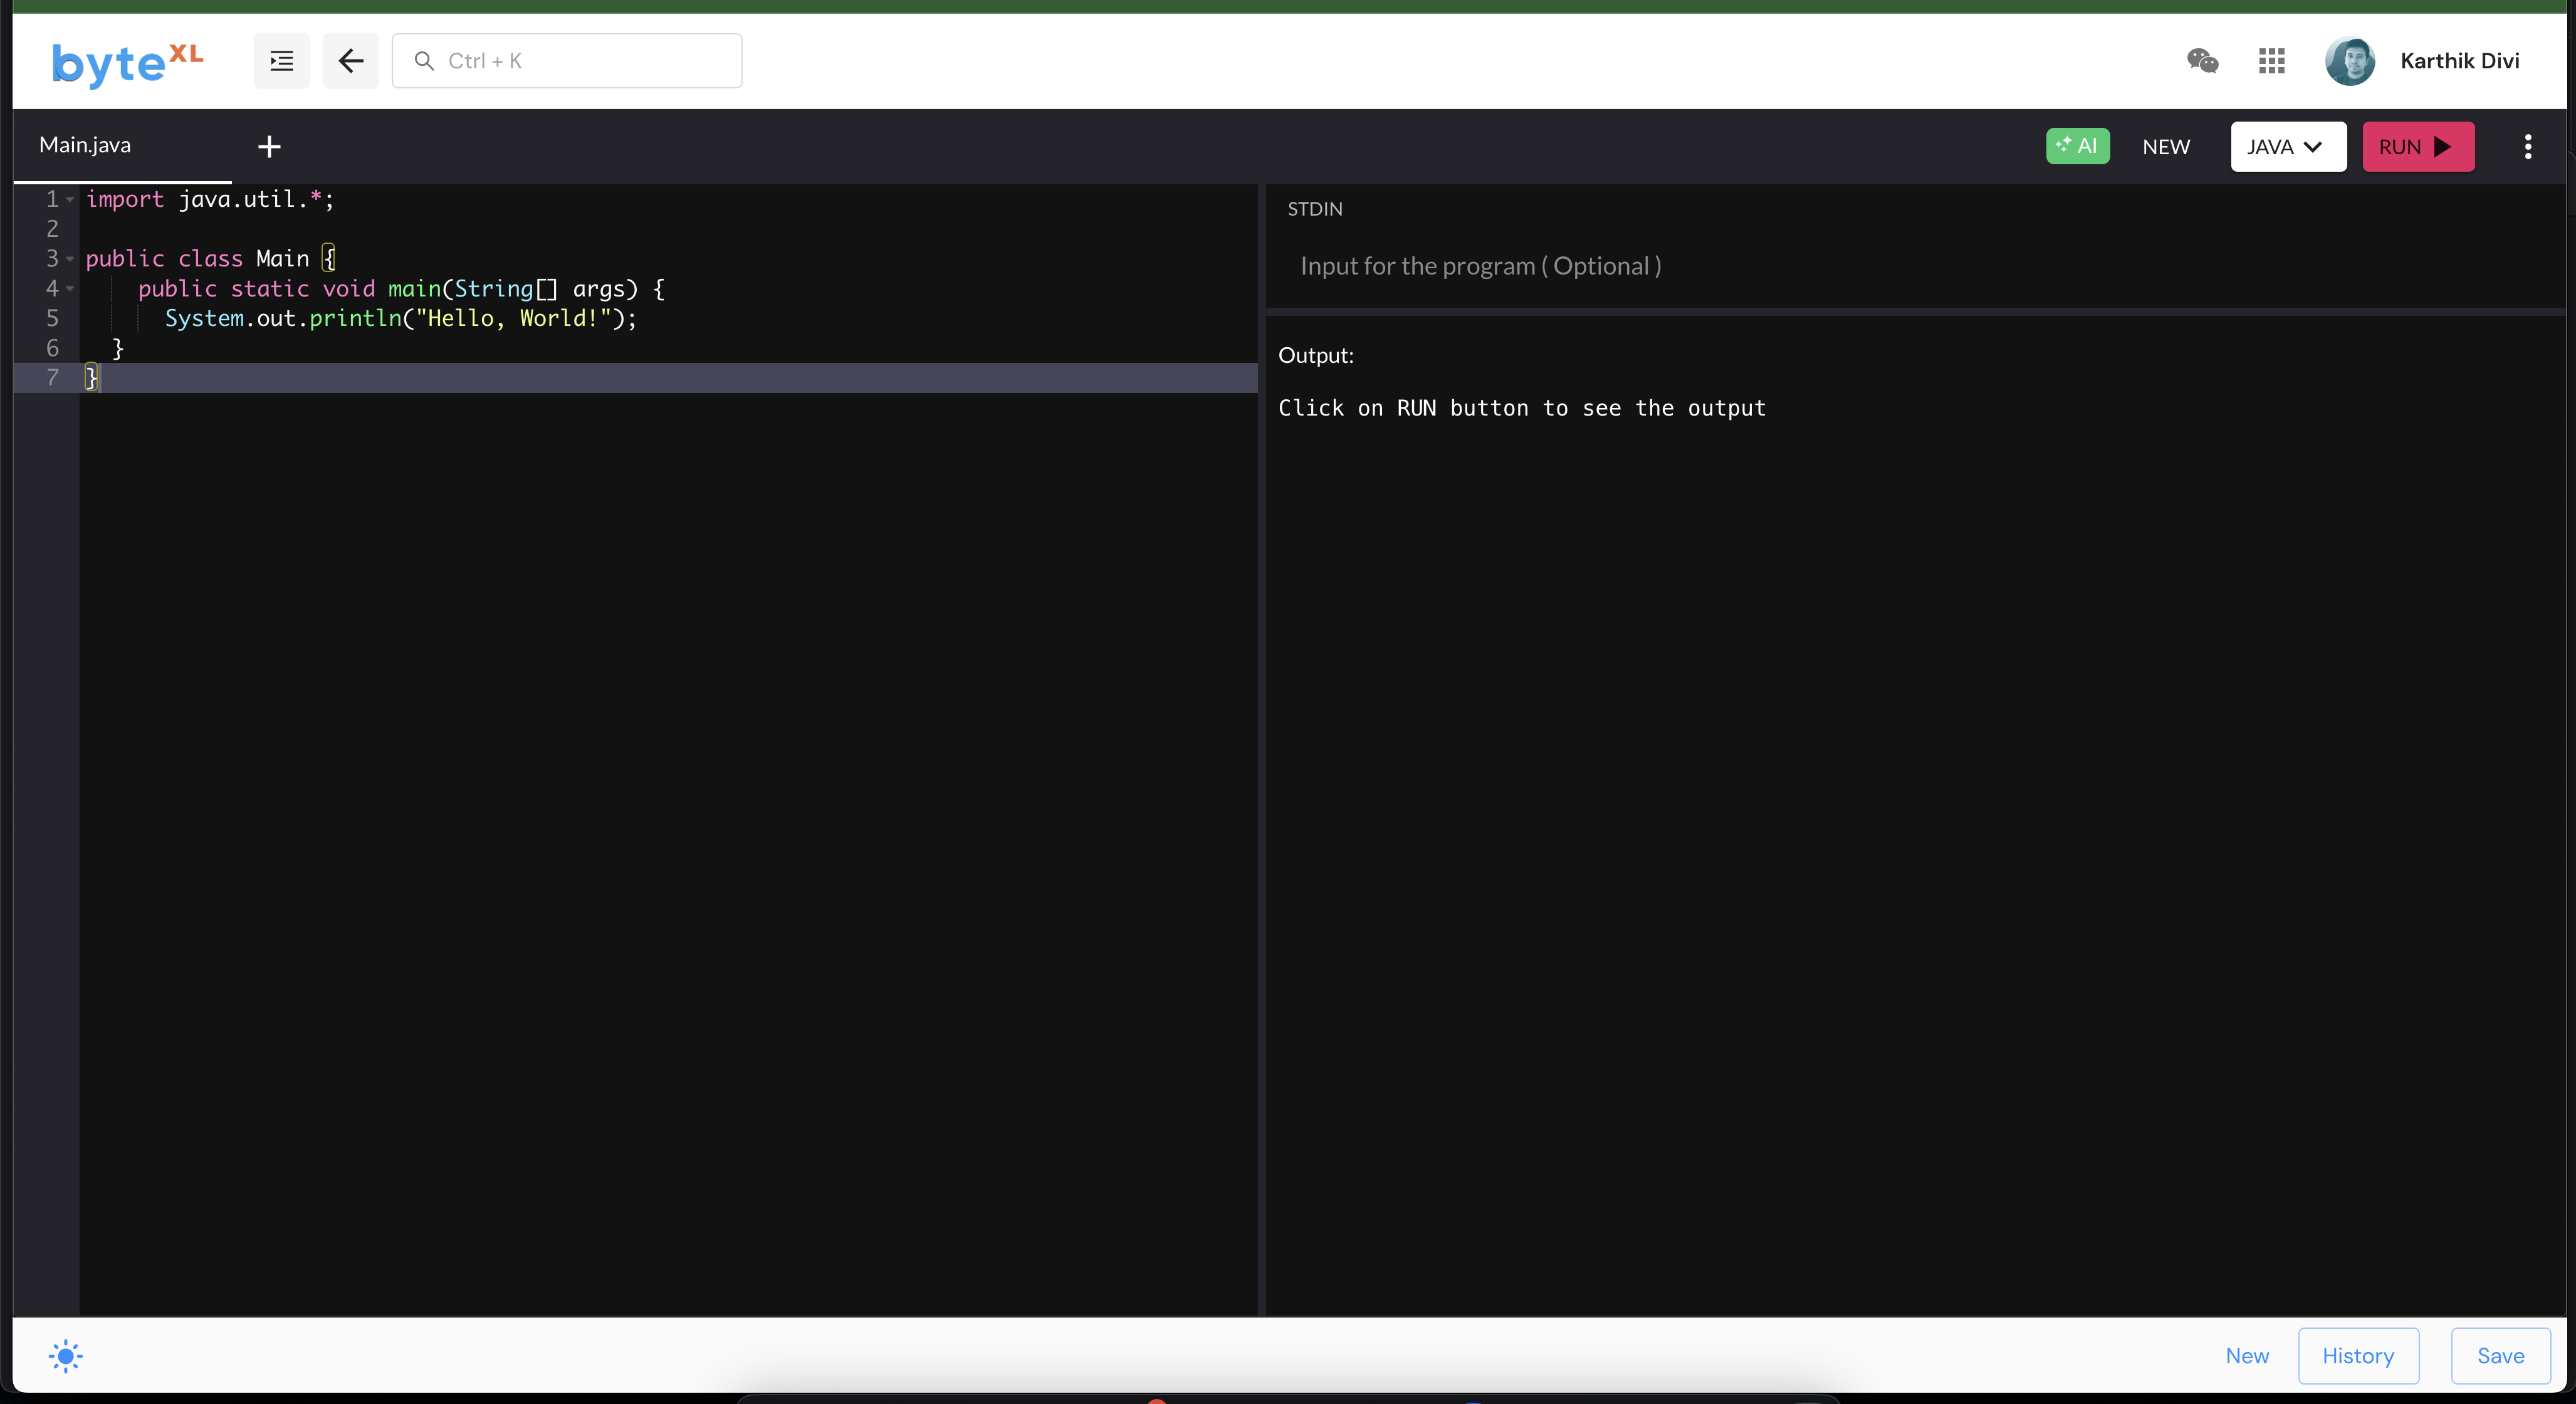Click the Save button
Screen dimensions: 2576x1404
[x=2499, y=1356]
